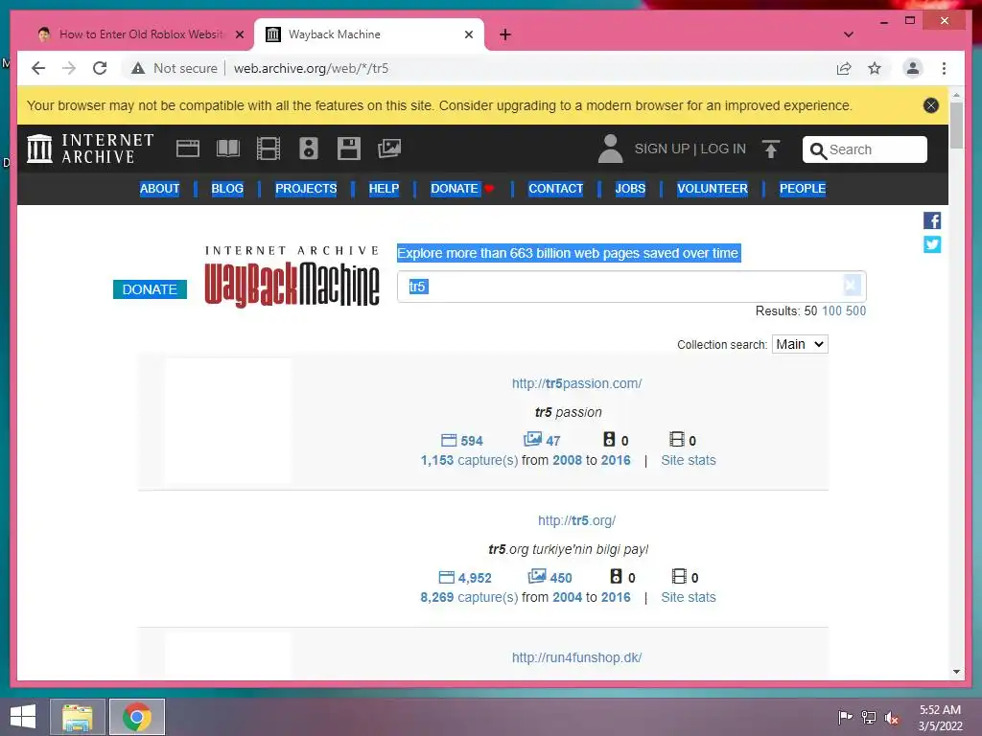982x736 pixels.
Task: Reload the current page
Action: (x=100, y=68)
